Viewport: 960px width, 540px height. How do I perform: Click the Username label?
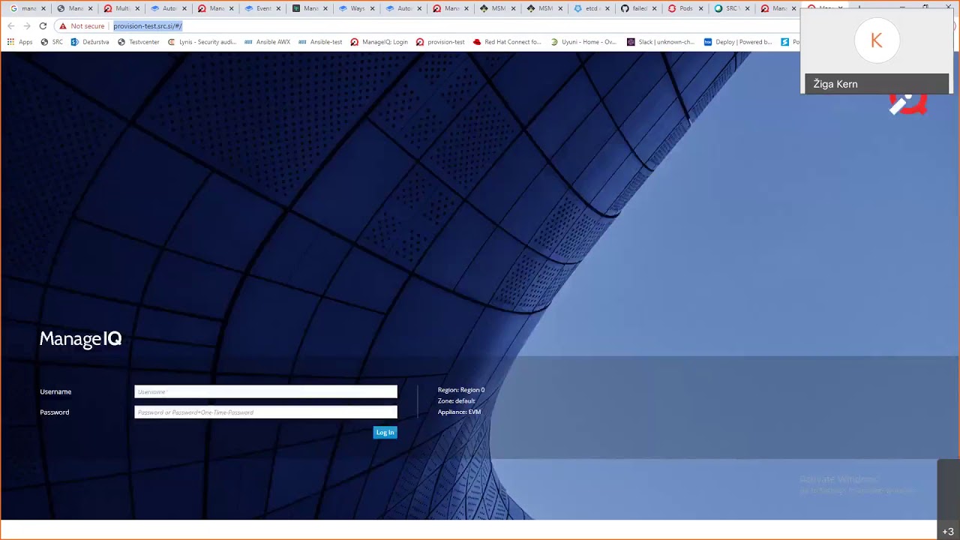click(x=55, y=391)
